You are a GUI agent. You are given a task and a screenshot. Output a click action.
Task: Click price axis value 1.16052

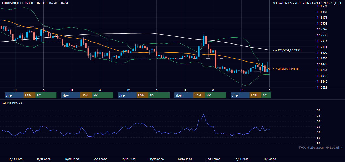(x=322, y=76)
